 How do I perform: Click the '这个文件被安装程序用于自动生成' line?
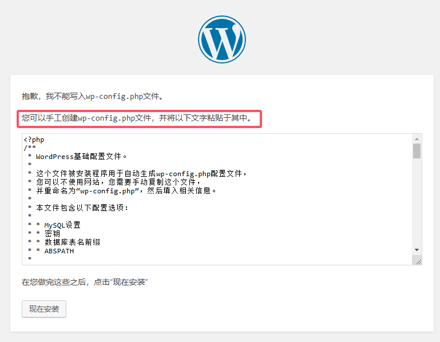coord(137,173)
